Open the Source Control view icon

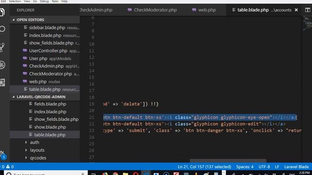point(2,48)
